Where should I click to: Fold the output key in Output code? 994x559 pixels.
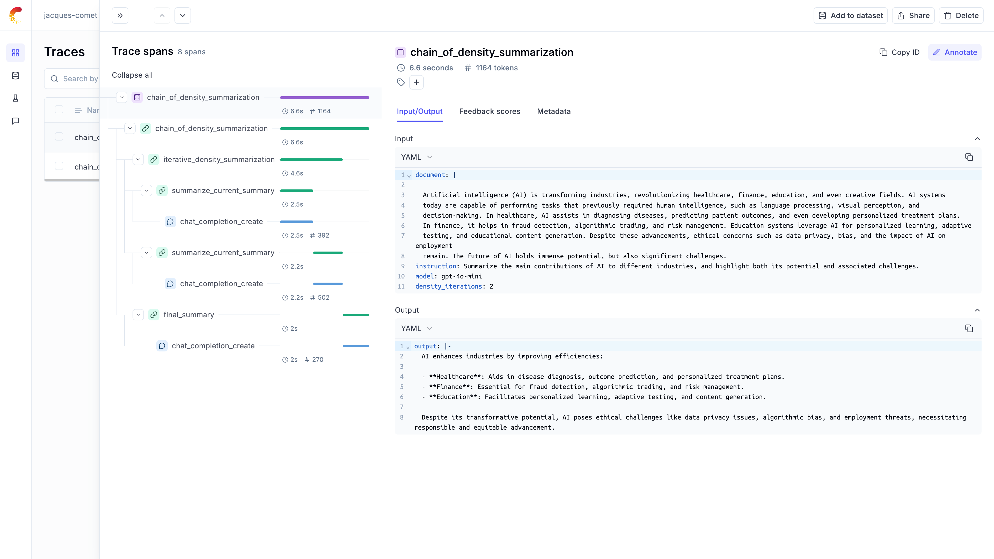[408, 347]
